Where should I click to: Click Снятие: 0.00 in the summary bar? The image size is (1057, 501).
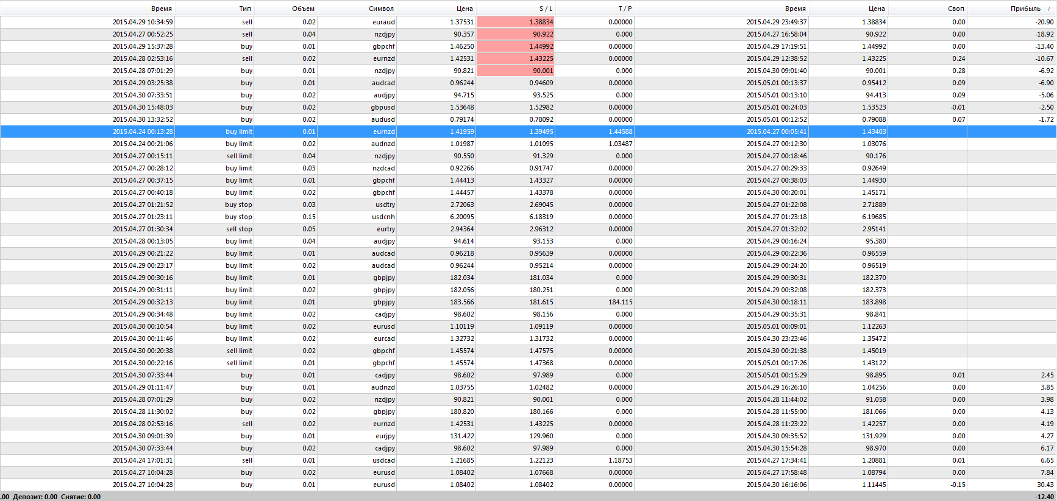pyautogui.click(x=80, y=497)
